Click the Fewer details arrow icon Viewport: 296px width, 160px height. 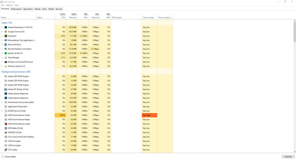pos(3,157)
